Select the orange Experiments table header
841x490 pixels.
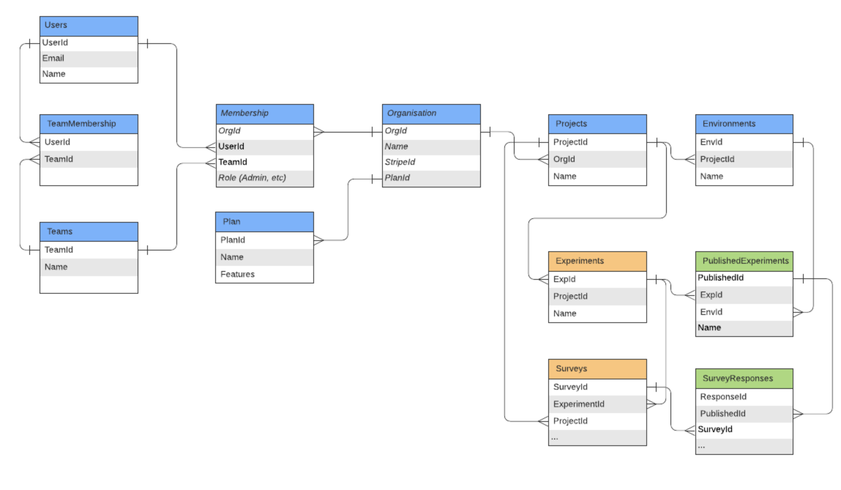[597, 261]
